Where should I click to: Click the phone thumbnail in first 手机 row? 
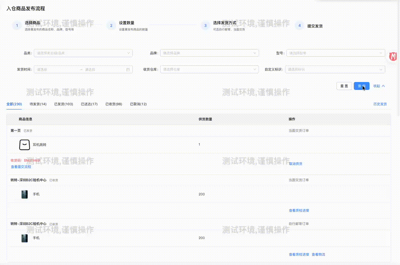(24, 194)
